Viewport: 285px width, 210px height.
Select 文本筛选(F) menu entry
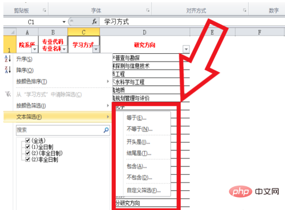coord(58,117)
